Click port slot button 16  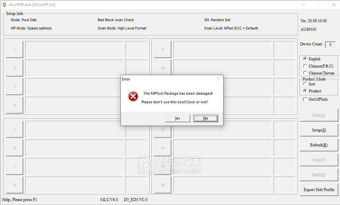point(163,185)
